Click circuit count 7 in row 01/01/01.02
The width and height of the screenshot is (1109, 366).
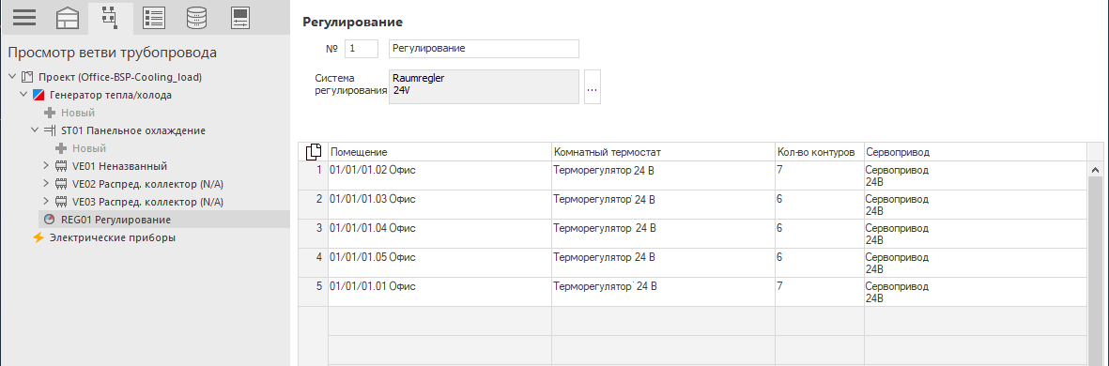(819, 175)
